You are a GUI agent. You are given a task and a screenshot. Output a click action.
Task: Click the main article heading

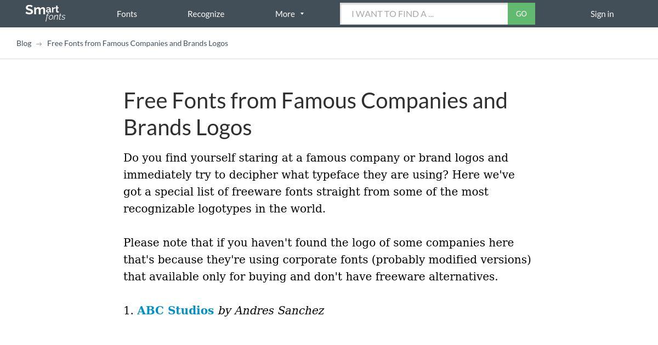click(315, 114)
